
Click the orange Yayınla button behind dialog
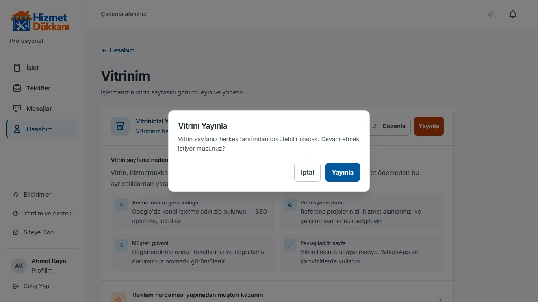tap(429, 126)
